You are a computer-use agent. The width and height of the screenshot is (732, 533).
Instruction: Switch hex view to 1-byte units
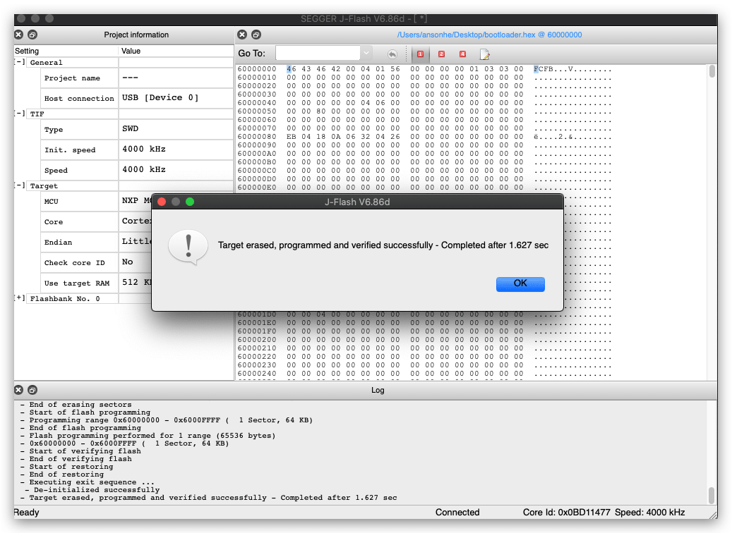420,54
